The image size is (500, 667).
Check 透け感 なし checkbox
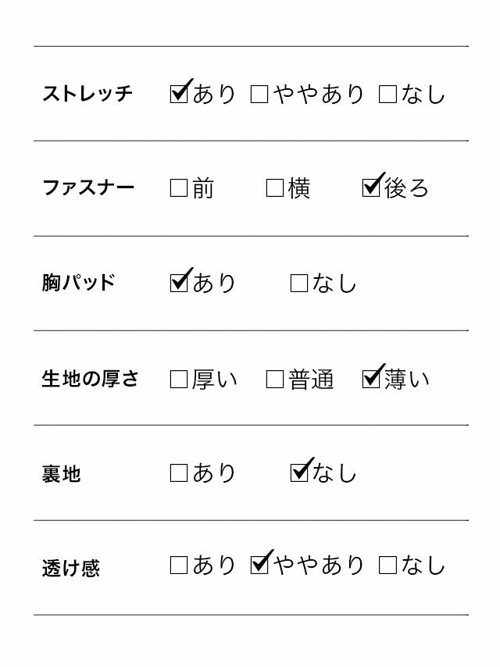click(387, 565)
